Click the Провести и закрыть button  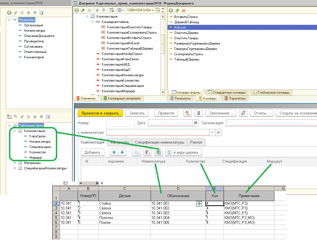click(x=100, y=113)
